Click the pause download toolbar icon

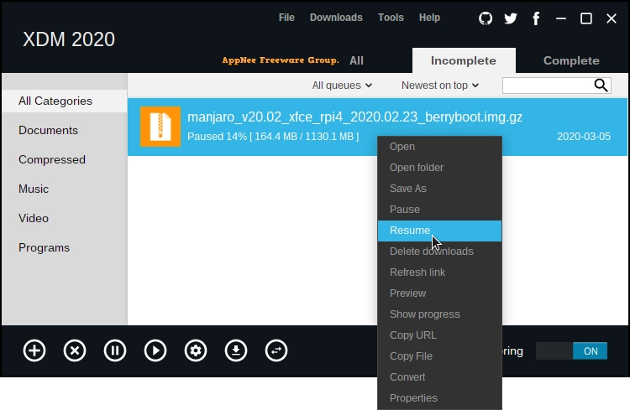[x=115, y=350]
